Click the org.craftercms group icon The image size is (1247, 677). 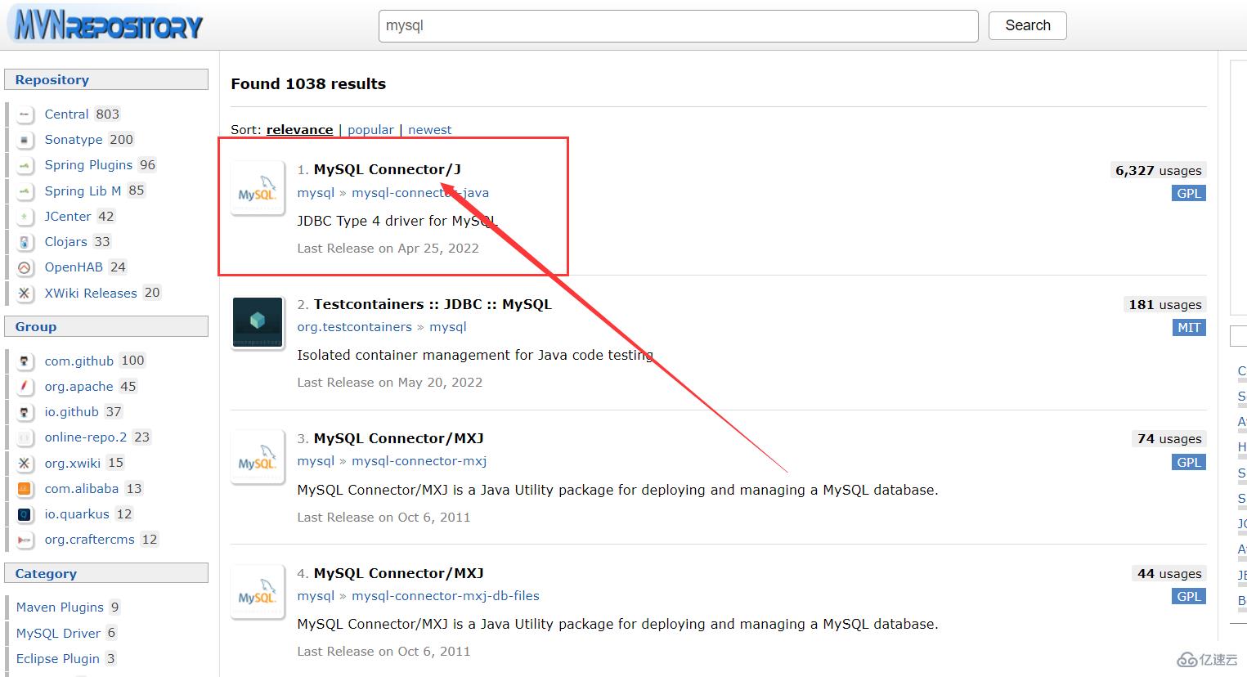click(24, 539)
